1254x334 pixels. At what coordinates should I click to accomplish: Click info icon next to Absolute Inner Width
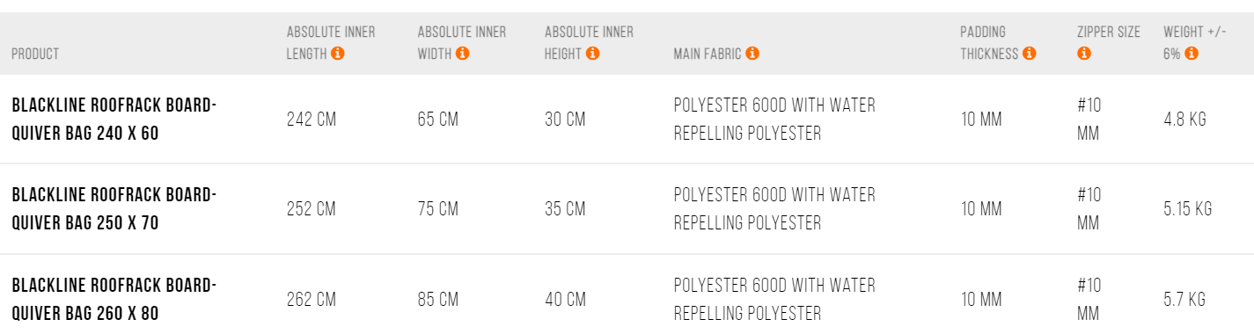click(x=463, y=54)
